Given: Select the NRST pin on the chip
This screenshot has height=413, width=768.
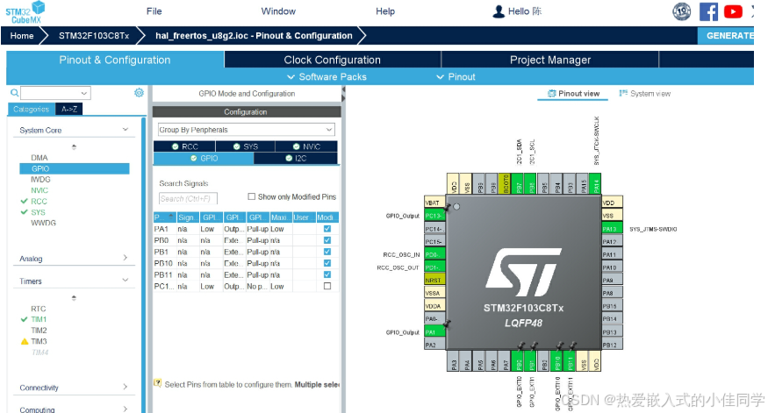Looking at the screenshot, I should pyautogui.click(x=434, y=281).
